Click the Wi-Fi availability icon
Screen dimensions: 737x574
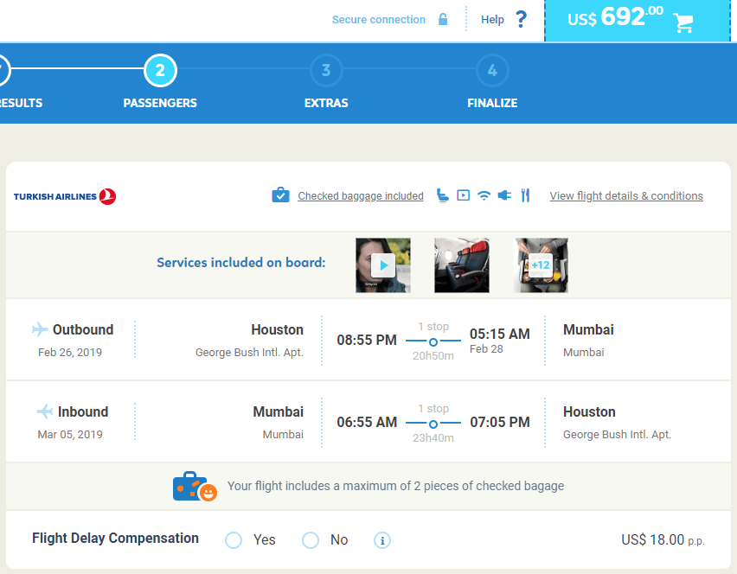[x=484, y=195]
